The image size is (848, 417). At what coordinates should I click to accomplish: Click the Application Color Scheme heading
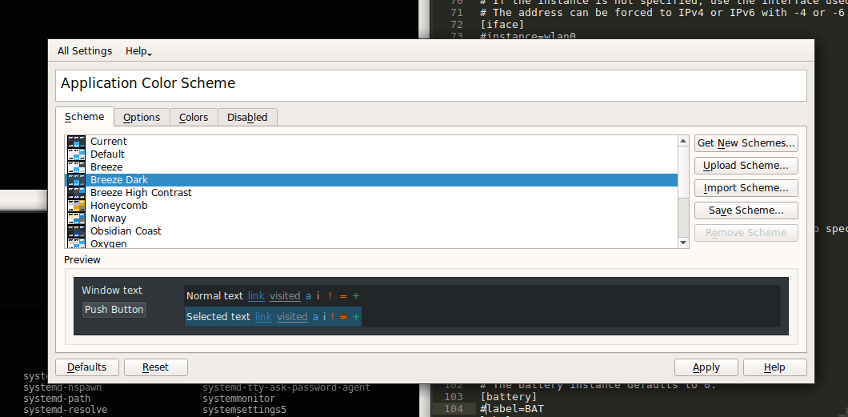(x=148, y=83)
